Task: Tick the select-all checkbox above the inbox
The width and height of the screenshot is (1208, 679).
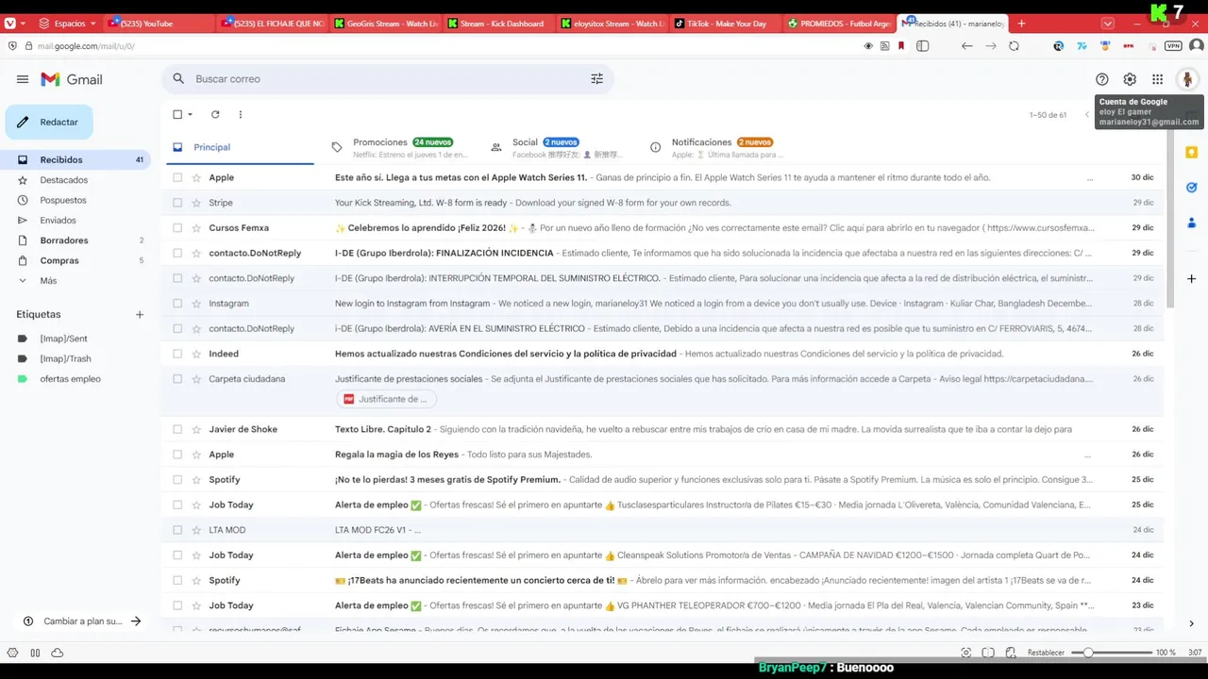Action: click(x=177, y=114)
